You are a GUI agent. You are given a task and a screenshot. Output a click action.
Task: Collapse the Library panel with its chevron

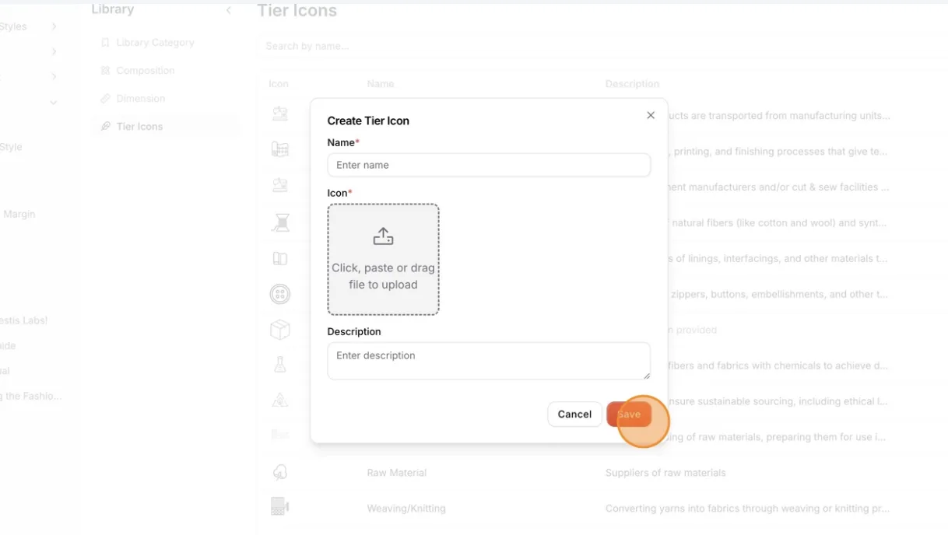229,10
